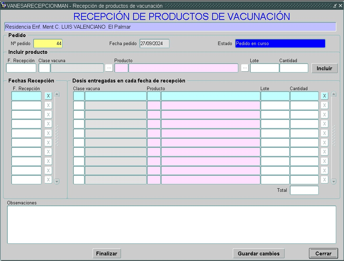This screenshot has height=261, width=344.
Task: Click the Total field below the dosis table
Action: pyautogui.click(x=304, y=190)
